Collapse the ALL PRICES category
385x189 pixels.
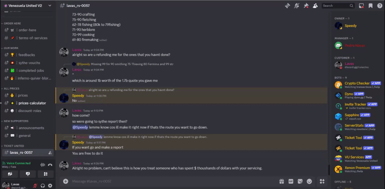click(x=12, y=88)
